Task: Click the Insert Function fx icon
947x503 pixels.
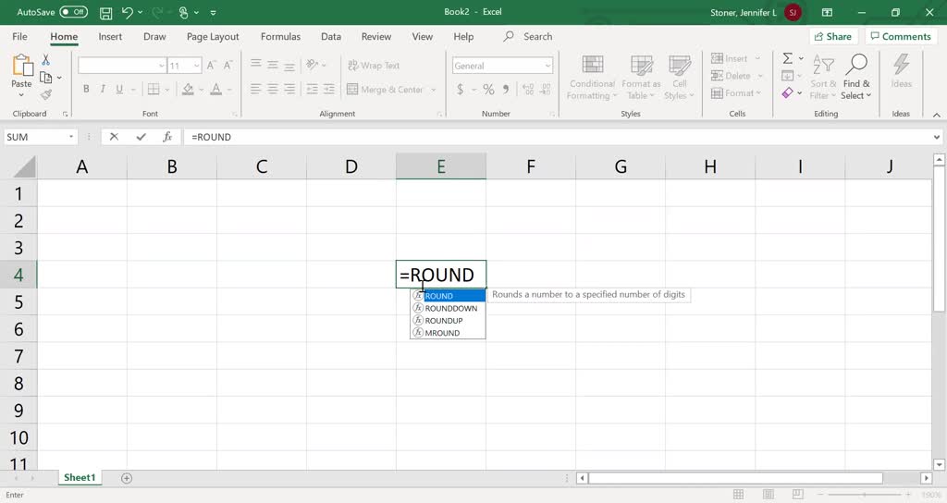Action: coord(167,137)
